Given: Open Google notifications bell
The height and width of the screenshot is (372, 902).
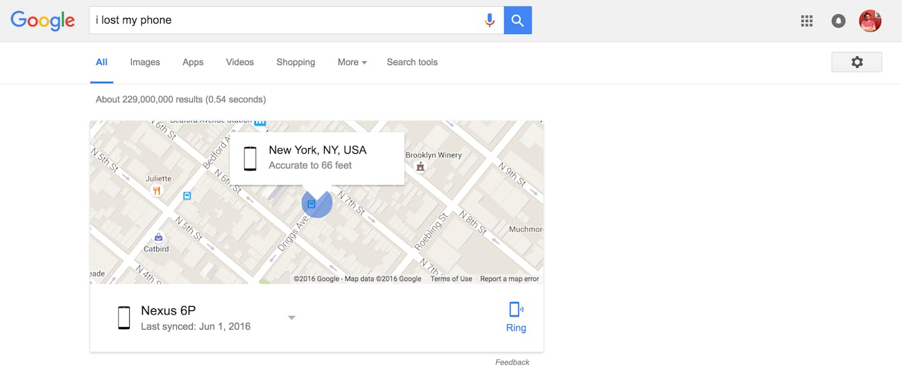Looking at the screenshot, I should coord(838,21).
